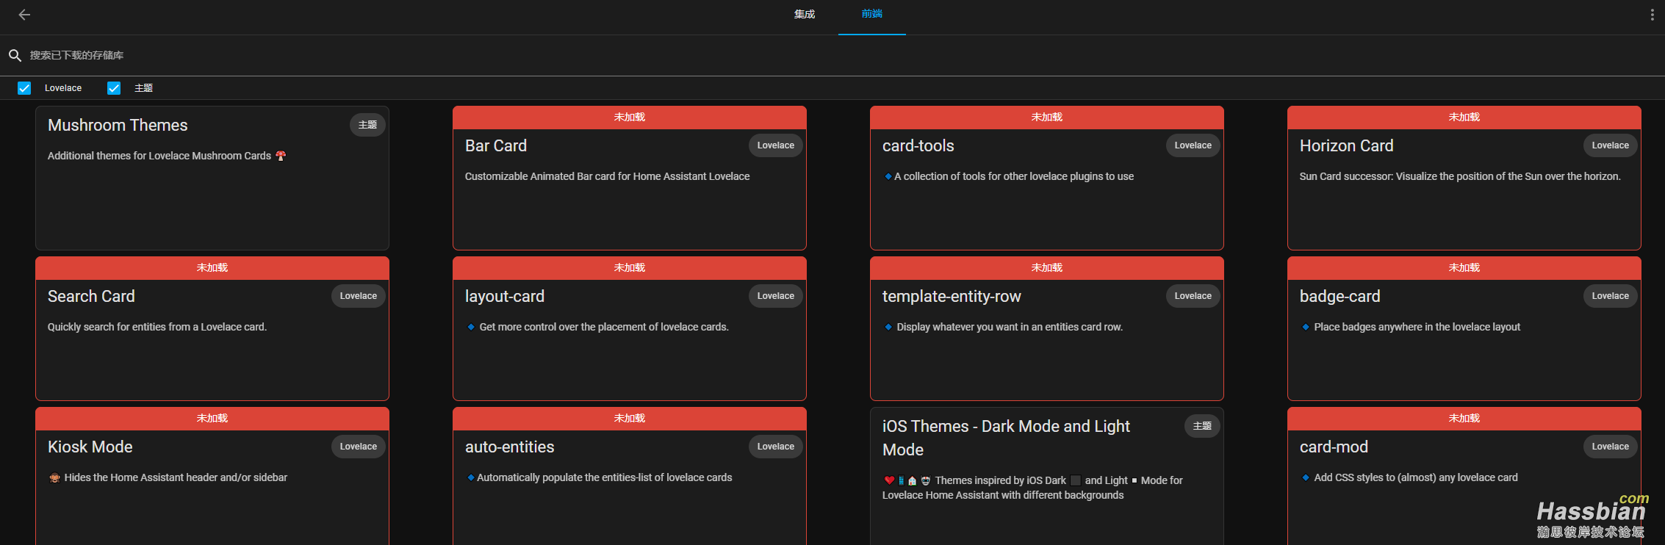Switch to the 前端 tab
1665x545 pixels.
coord(872,15)
